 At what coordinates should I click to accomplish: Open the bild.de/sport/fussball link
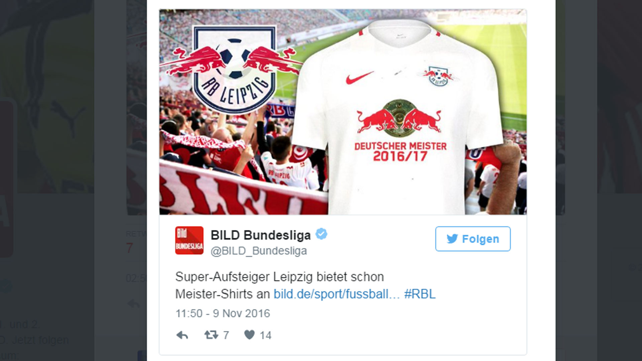point(337,294)
